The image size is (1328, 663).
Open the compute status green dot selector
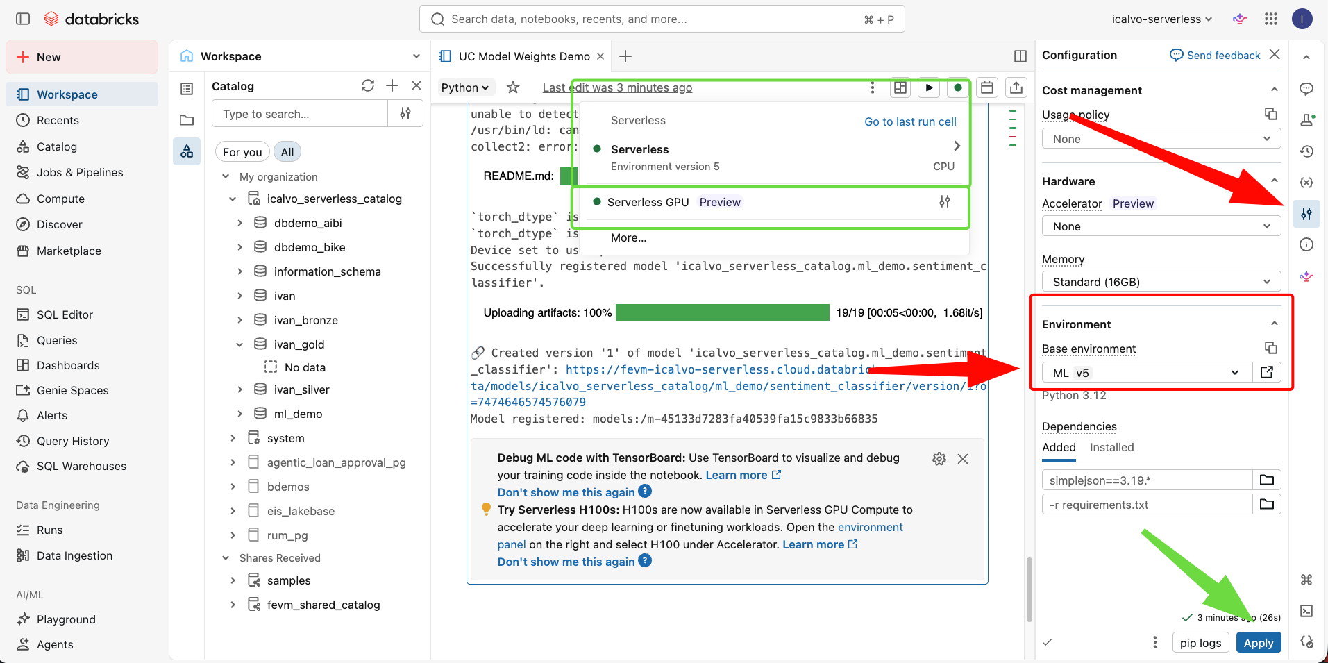pos(958,87)
